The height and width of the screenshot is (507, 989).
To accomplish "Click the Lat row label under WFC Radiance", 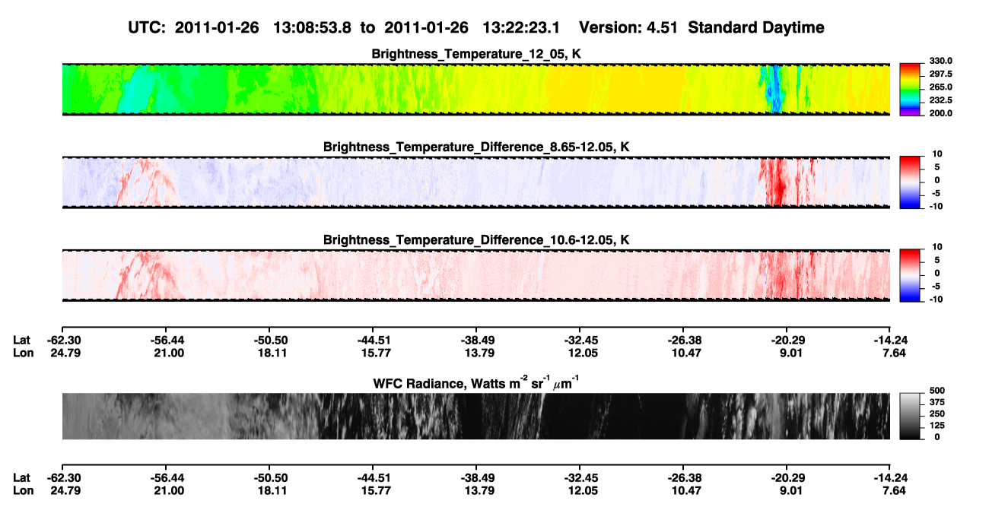I will 21,478.
